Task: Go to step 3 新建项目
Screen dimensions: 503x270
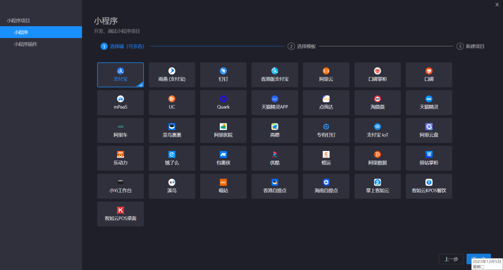Action: 471,46
